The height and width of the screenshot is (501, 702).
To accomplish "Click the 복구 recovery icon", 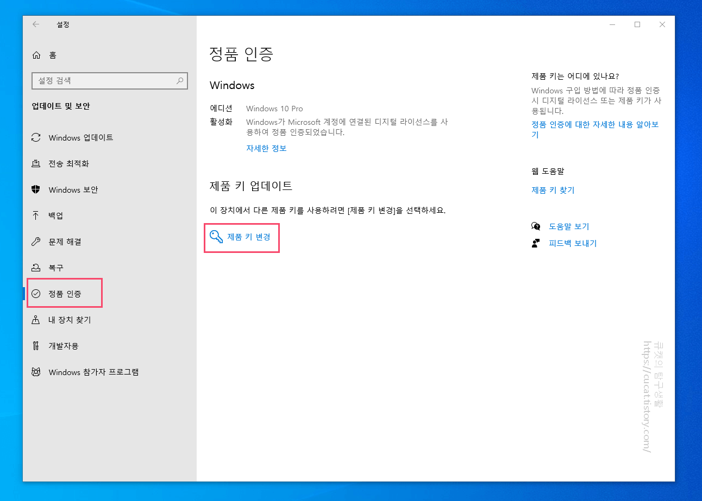I will click(36, 268).
